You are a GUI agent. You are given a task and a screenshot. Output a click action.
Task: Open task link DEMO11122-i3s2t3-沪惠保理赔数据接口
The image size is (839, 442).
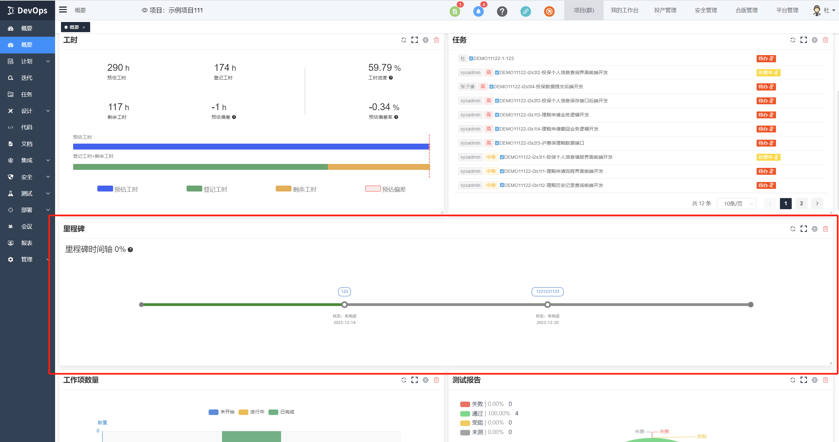click(x=541, y=143)
